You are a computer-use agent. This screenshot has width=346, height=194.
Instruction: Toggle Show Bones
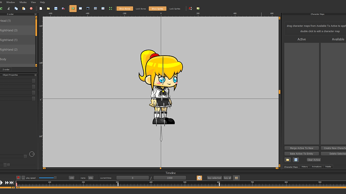click(125, 9)
